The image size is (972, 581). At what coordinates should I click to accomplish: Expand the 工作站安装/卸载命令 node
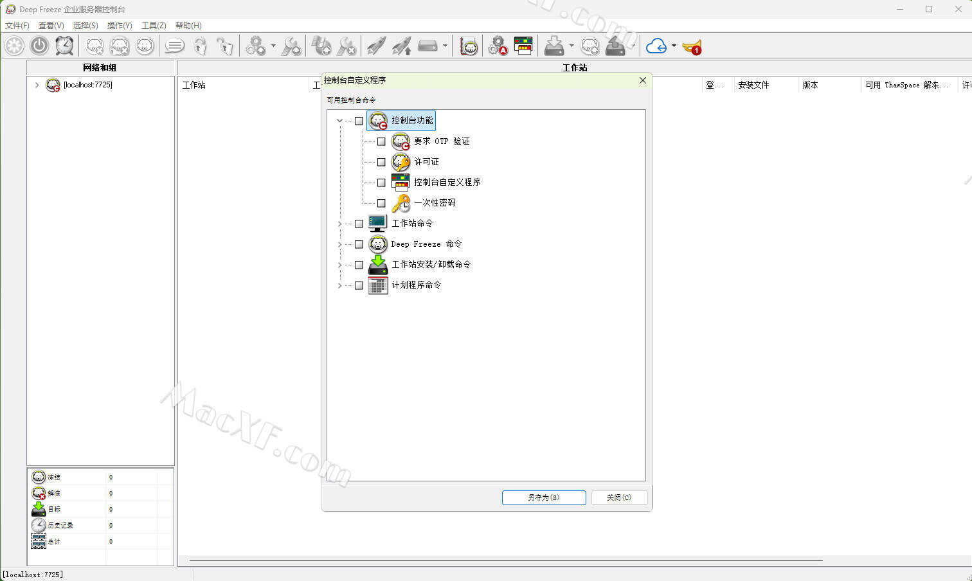point(339,265)
